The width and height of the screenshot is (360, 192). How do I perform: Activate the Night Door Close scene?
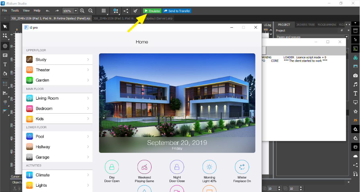click(177, 167)
